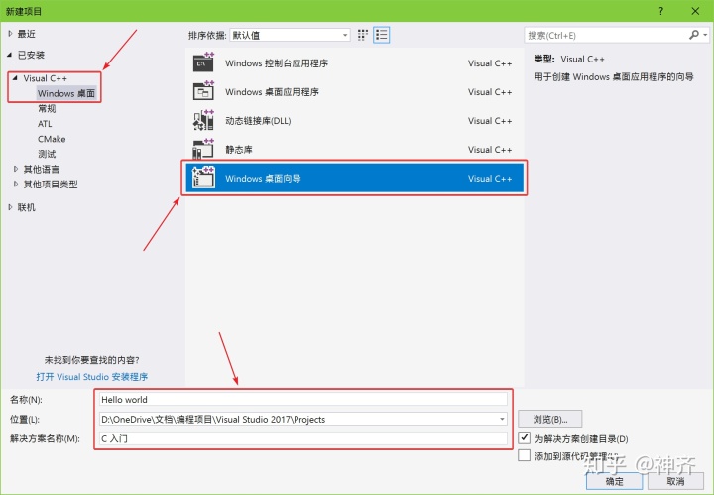Select CMake tree item

52,139
